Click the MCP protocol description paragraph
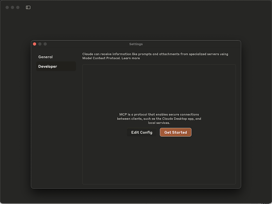The width and height of the screenshot is (272, 204). point(159,119)
